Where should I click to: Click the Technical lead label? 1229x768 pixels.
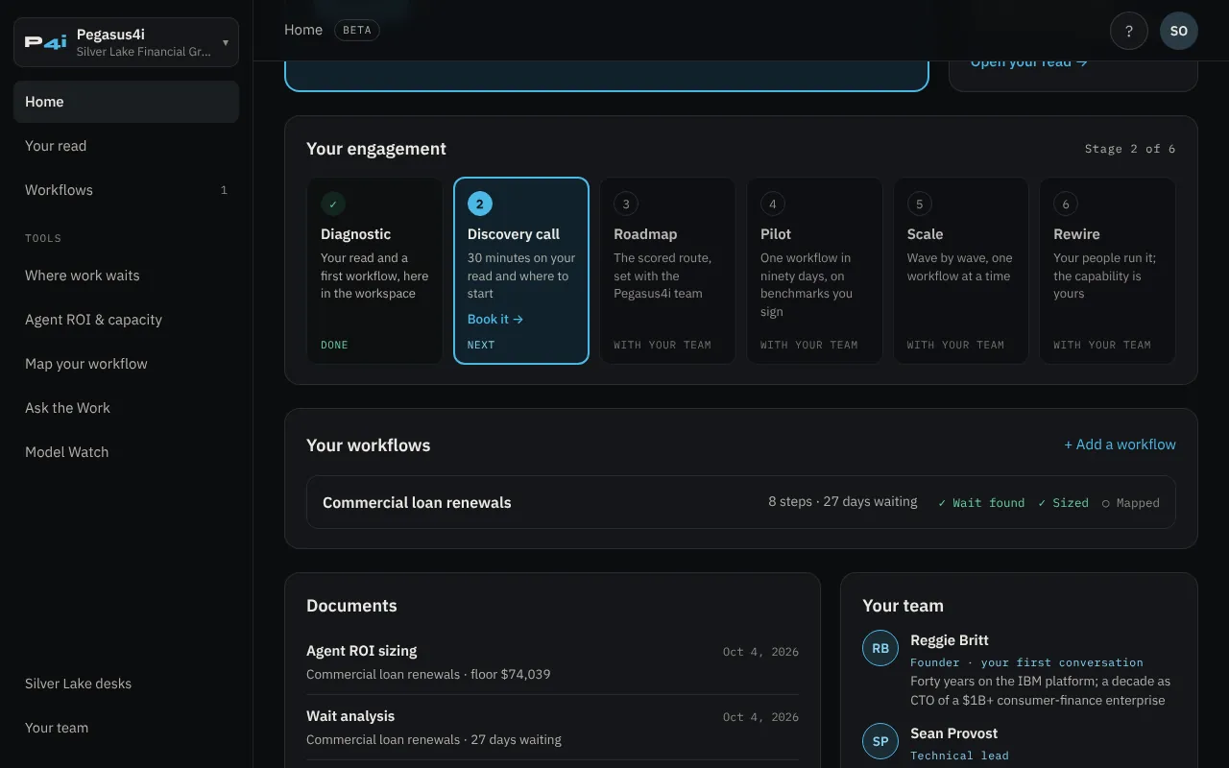pyautogui.click(x=959, y=756)
